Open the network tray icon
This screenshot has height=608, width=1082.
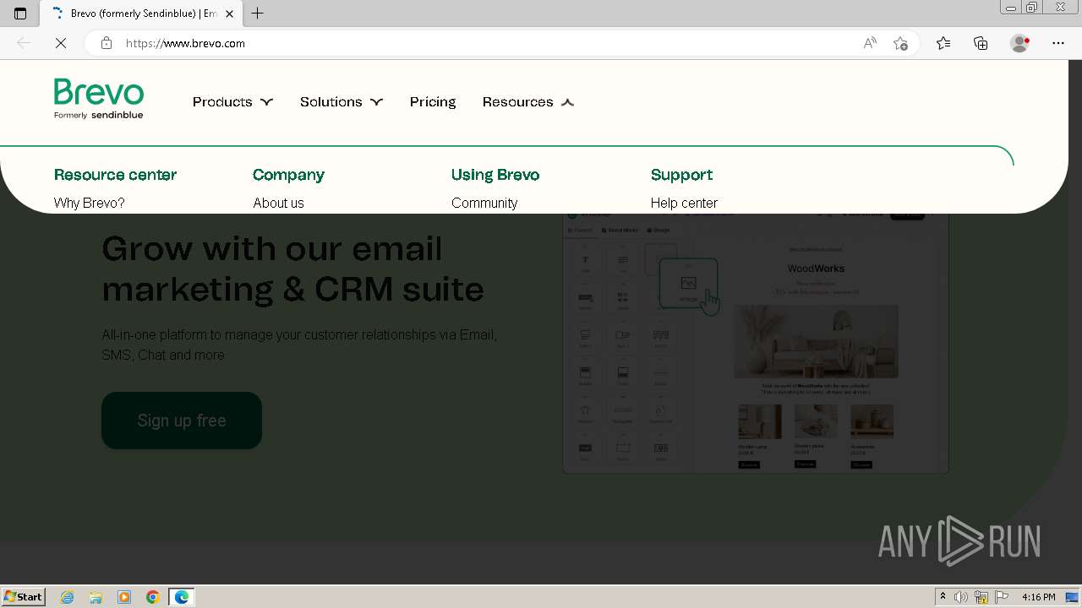pyautogui.click(x=981, y=597)
